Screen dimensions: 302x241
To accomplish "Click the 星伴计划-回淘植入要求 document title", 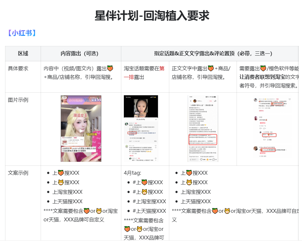I will coord(152,15).
